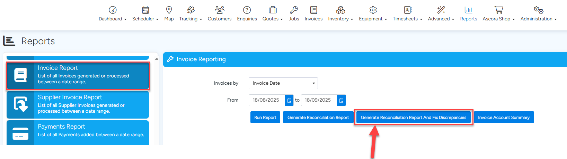Open Enquiries question mark icon

247,10
